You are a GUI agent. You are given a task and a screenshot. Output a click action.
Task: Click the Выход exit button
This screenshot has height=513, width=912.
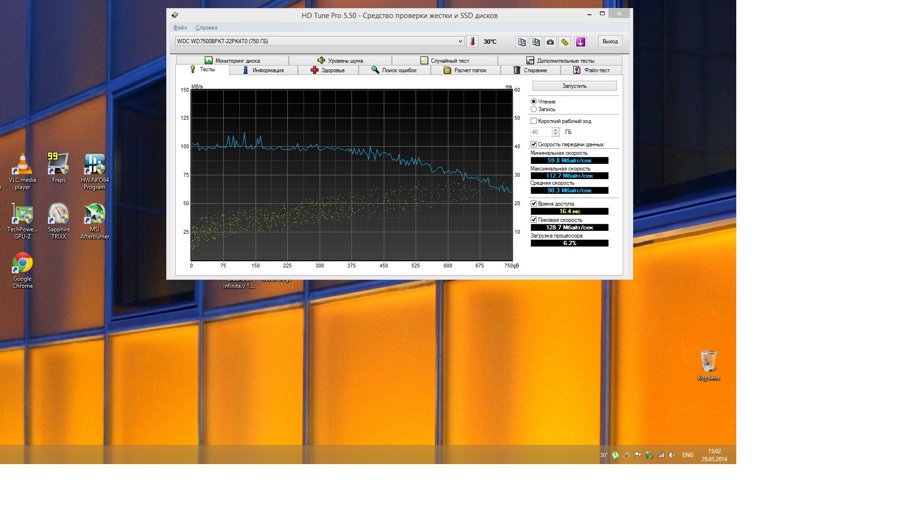[610, 41]
